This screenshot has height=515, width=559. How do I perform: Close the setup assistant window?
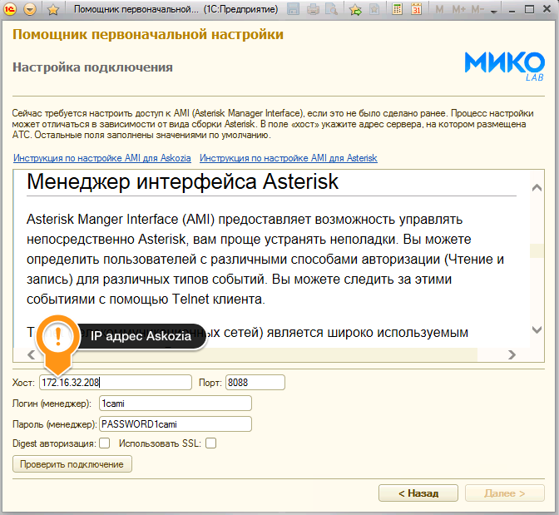coord(547,9)
